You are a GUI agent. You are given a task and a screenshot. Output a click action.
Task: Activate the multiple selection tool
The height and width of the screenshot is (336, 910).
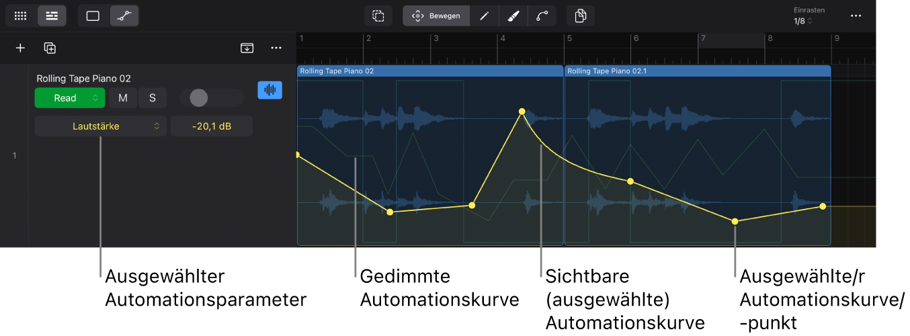pos(378,15)
